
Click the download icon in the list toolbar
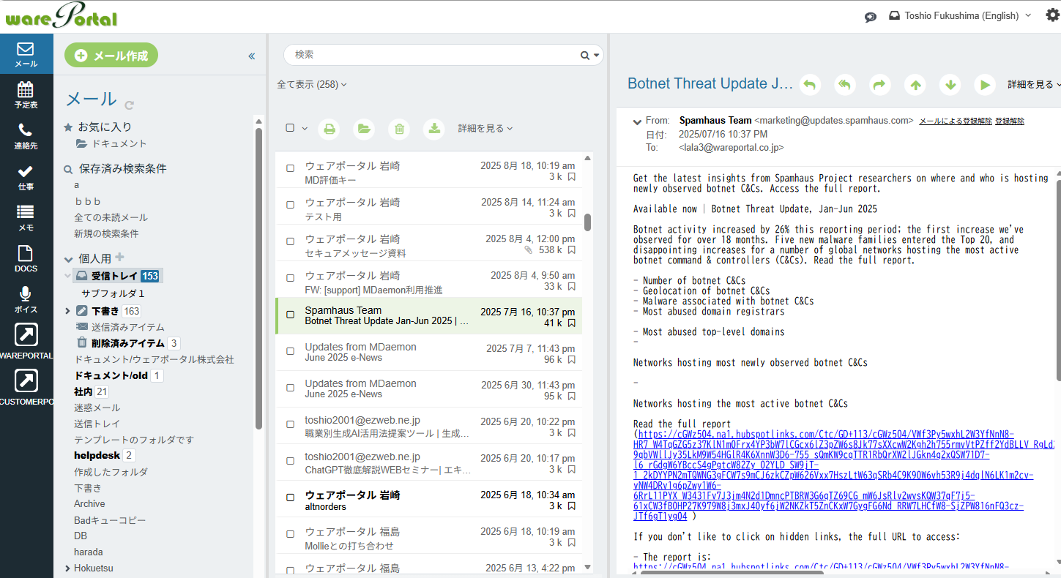click(x=434, y=129)
